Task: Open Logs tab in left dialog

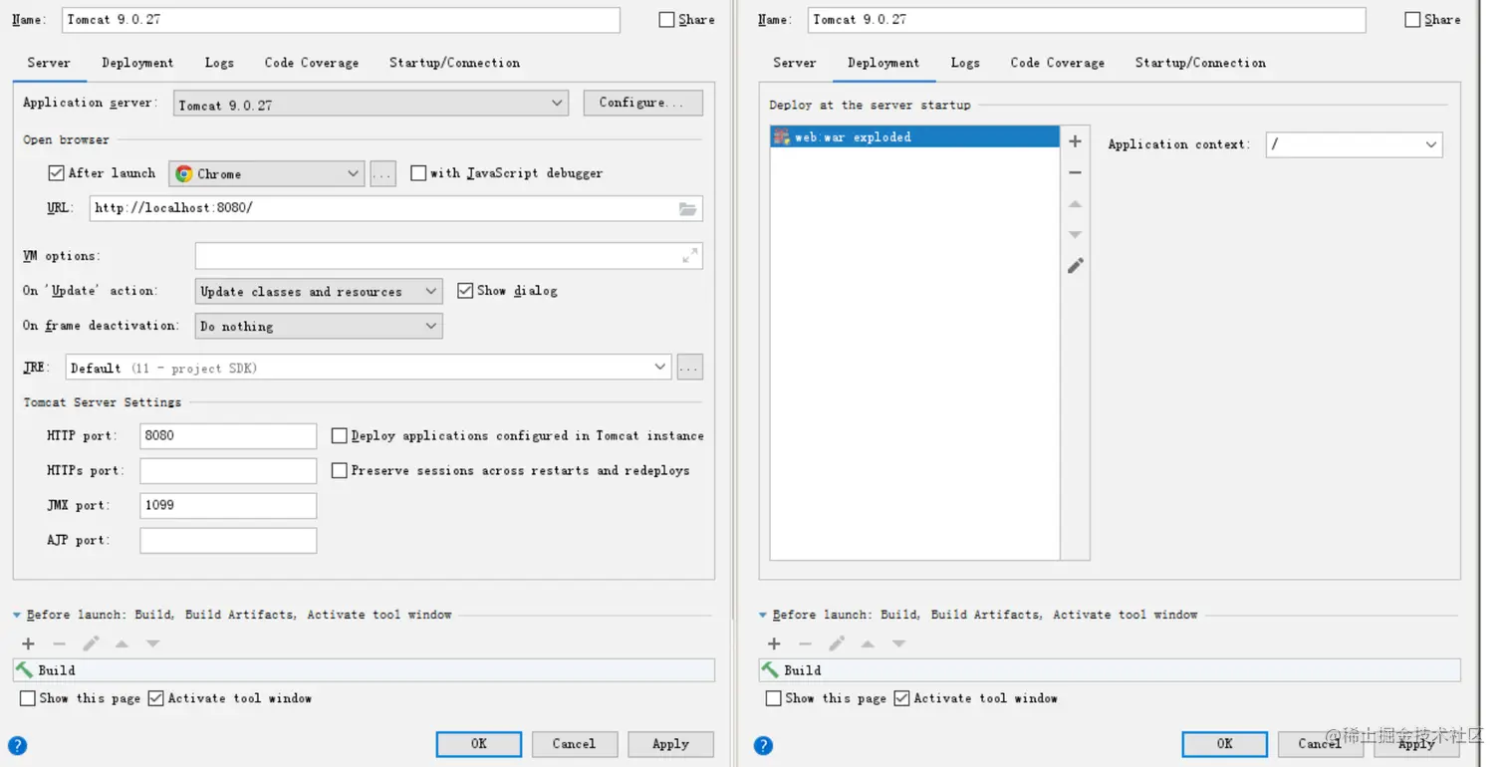Action: pyautogui.click(x=219, y=63)
